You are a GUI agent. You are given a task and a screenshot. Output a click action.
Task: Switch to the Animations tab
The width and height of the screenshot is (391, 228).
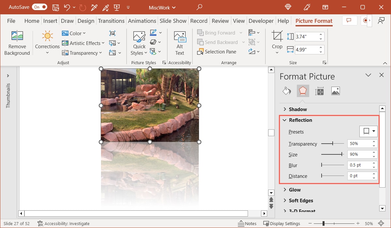point(142,21)
